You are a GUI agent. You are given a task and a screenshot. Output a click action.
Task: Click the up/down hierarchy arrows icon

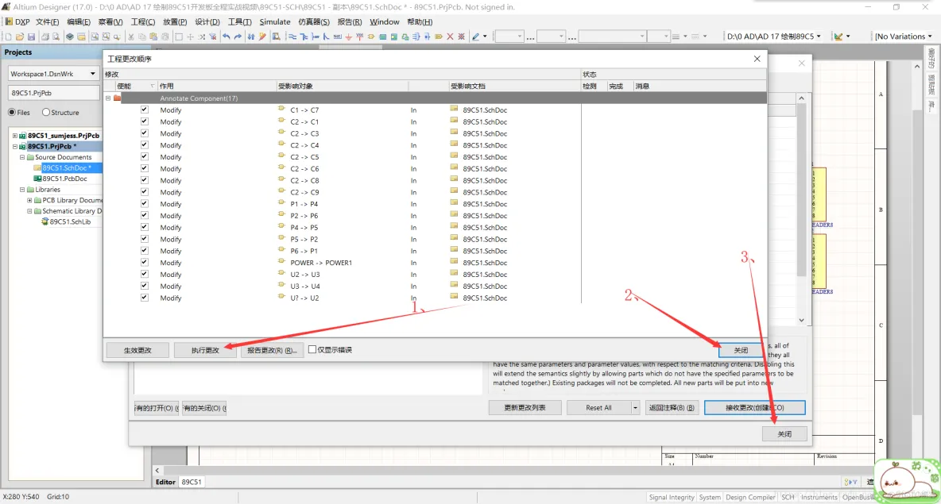pos(251,37)
